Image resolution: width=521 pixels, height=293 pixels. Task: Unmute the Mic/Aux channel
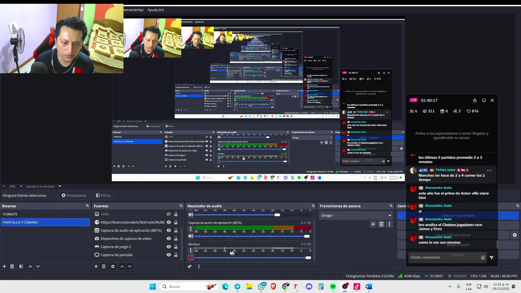coord(190,258)
